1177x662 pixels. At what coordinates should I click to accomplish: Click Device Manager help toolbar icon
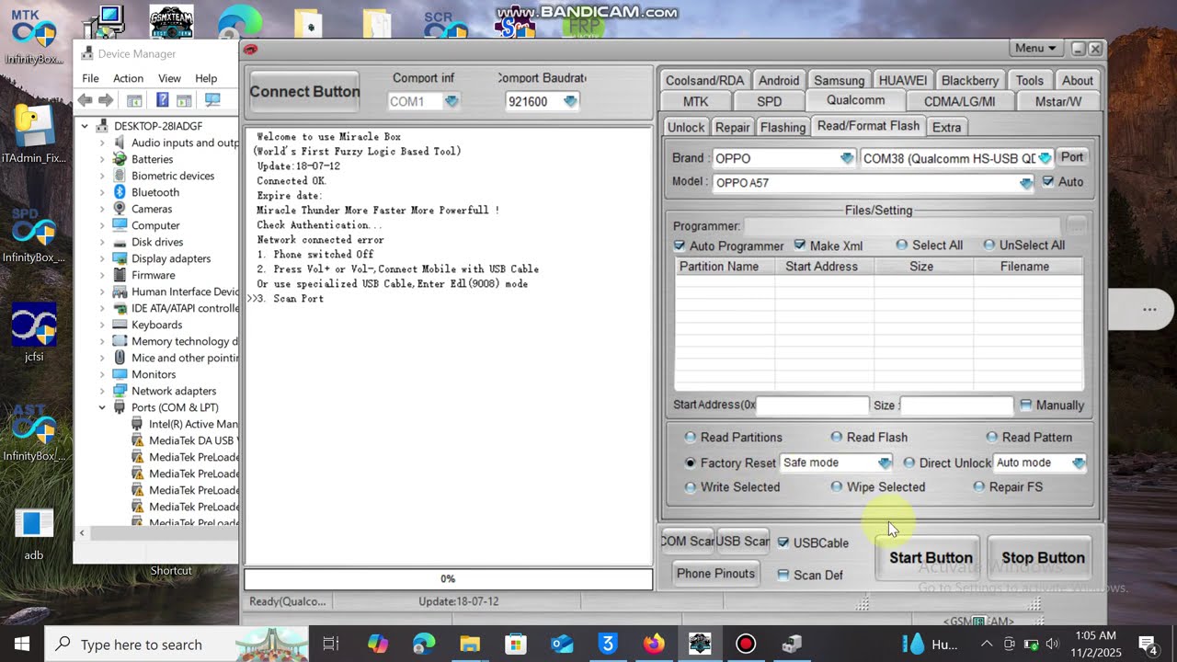click(162, 100)
